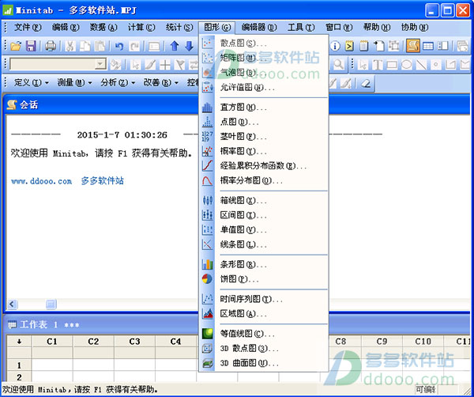
Task: Open the 文件(F) menu
Action: [28, 28]
